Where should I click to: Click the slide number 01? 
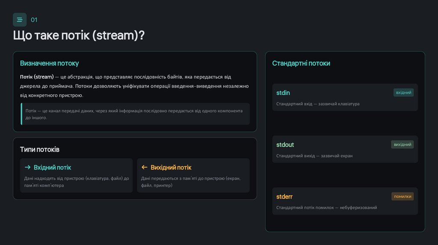click(x=34, y=20)
